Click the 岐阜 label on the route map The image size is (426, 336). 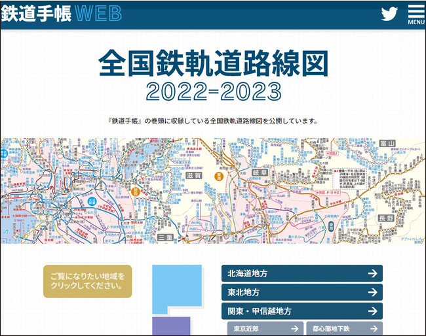point(260,173)
